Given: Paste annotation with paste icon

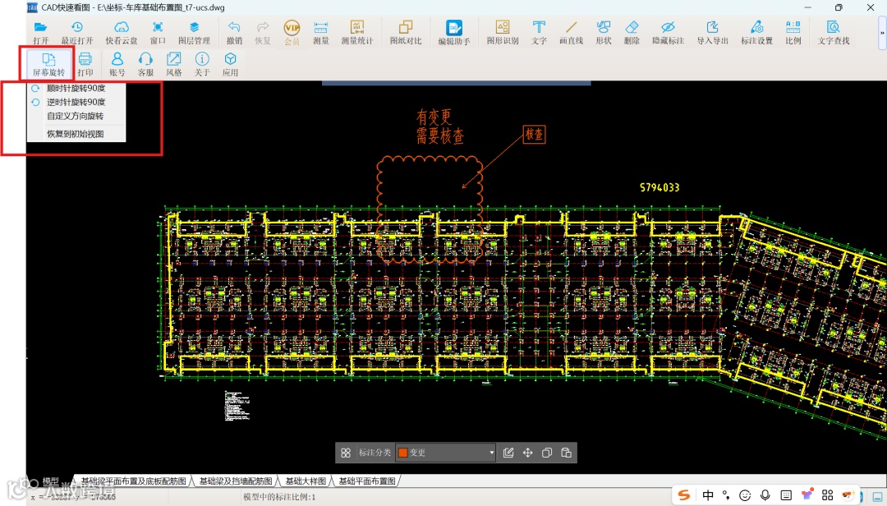Looking at the screenshot, I should 566,453.
